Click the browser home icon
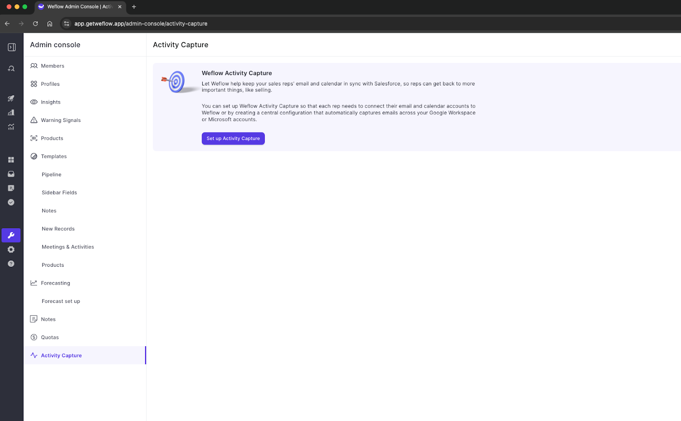The image size is (681, 421). [50, 24]
